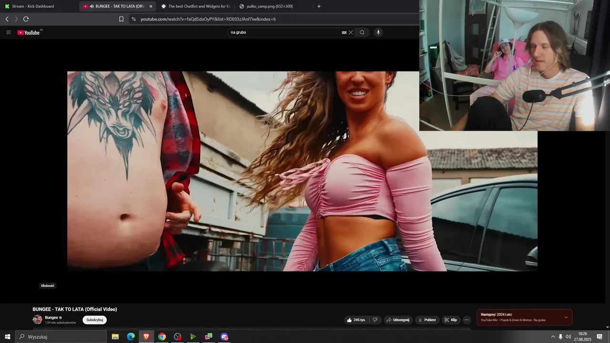Mute audio via tab speaker icon
The image size is (610, 343).
point(91,6)
